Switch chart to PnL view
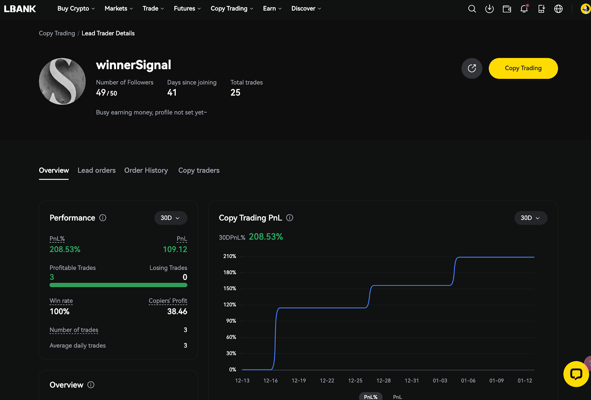The image size is (591, 400). click(x=397, y=397)
